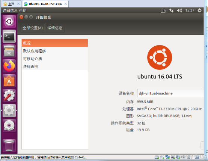Click the 操作系统类型 label
The width and height of the screenshot is (208, 161).
[x=122, y=123]
